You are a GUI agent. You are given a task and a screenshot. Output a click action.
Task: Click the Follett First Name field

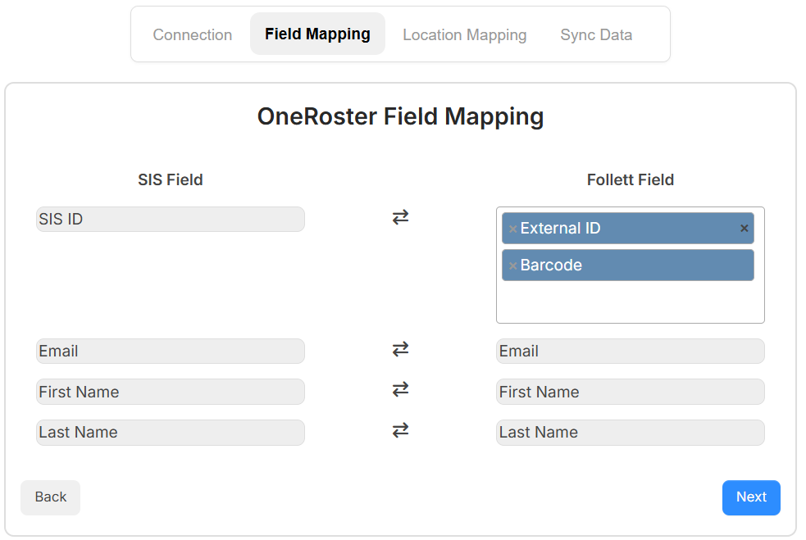click(631, 392)
